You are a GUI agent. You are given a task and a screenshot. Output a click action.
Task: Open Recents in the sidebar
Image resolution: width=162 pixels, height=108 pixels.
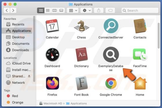pos(17,24)
